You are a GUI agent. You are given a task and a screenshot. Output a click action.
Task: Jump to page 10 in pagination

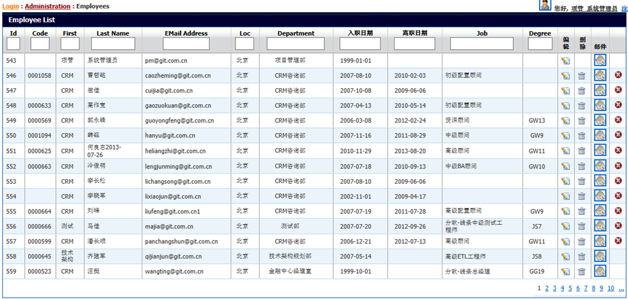pyautogui.click(x=610, y=288)
